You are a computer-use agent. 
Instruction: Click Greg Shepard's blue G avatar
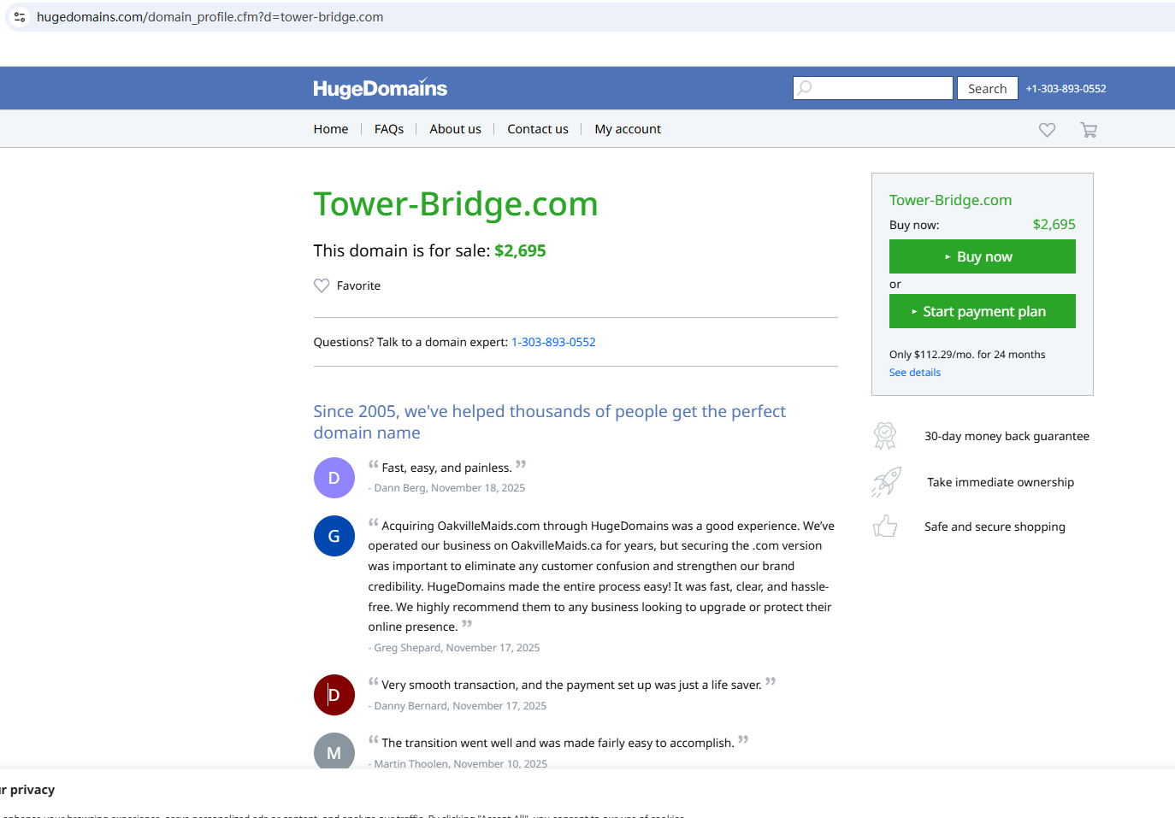334,536
